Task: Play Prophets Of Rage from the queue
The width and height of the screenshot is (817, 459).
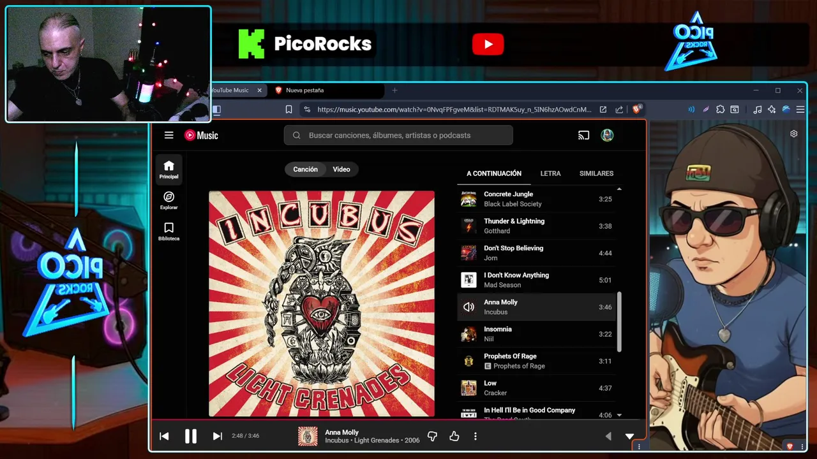Action: (x=536, y=361)
